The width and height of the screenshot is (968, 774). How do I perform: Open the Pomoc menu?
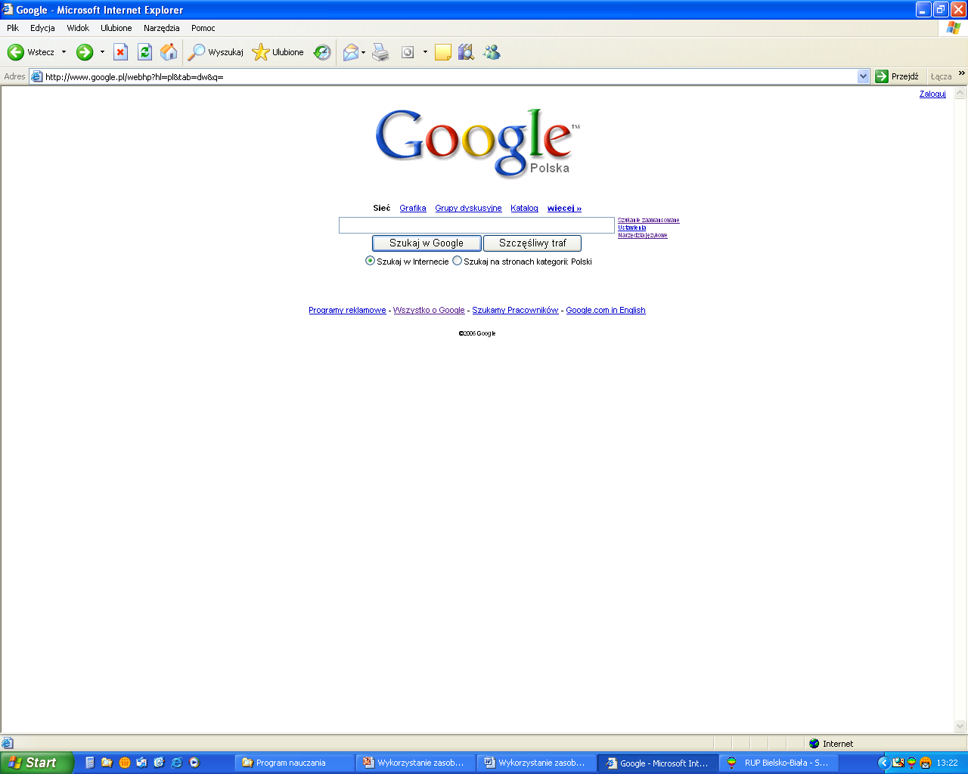tap(203, 28)
